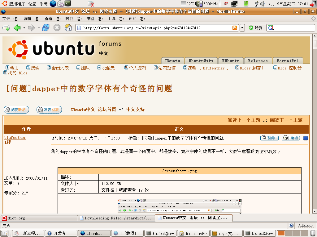Open the 书签 (B) menu
This screenshot has height=237, width=317.
[94, 19]
